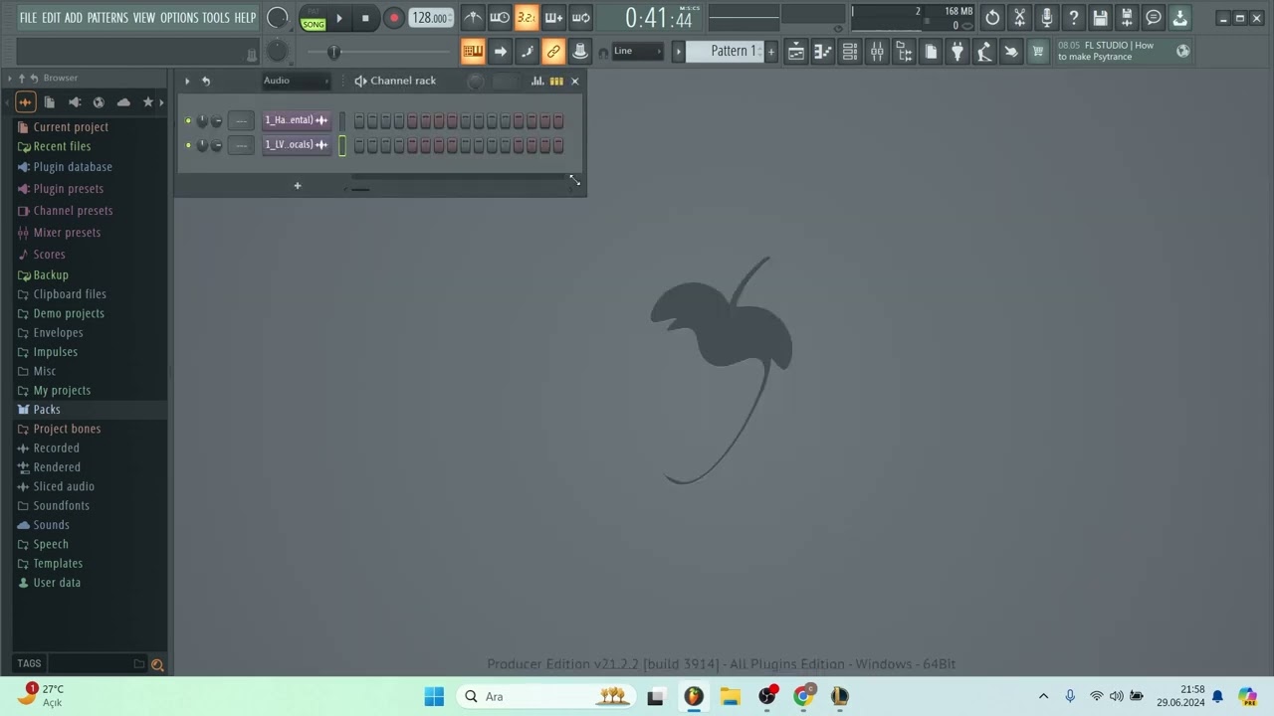Screen dimensions: 1274x716
Task: Open pattern options arrow left of Pattern 1
Action: coord(679,52)
